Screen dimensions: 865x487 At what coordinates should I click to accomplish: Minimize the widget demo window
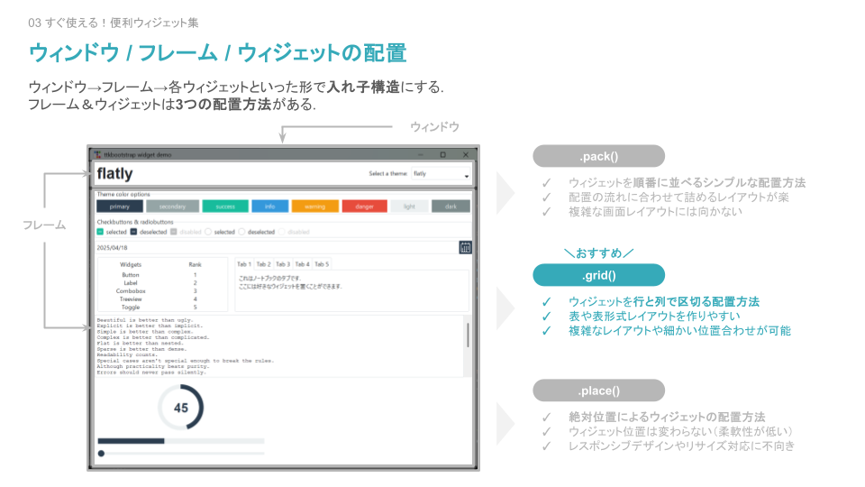[420, 155]
